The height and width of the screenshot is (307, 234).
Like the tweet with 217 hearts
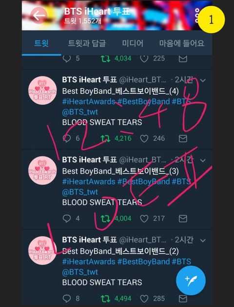(144, 219)
